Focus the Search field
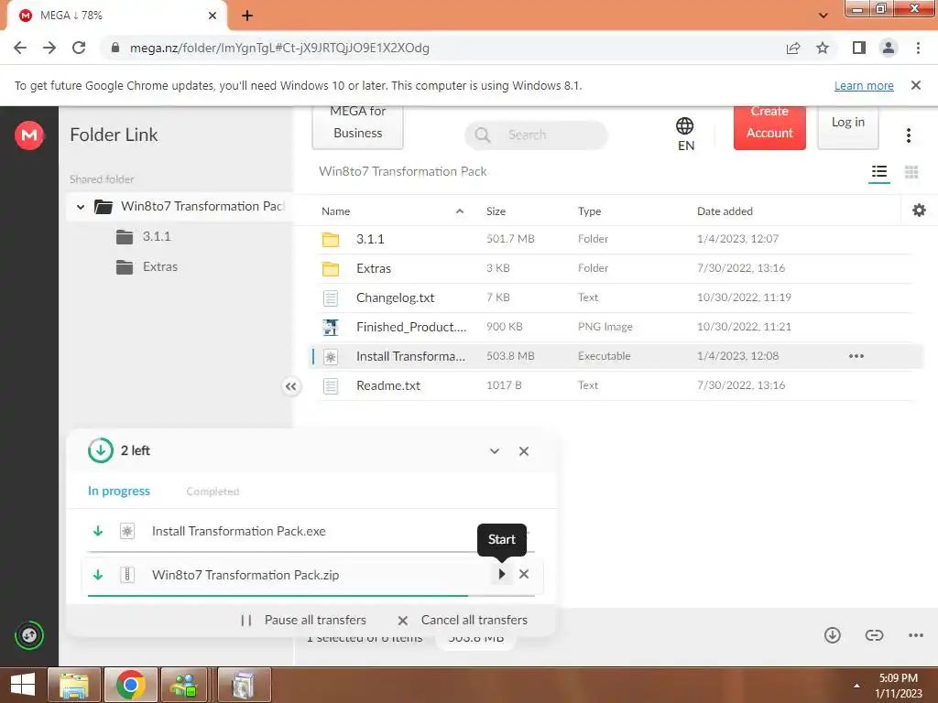The width and height of the screenshot is (938, 703). [x=536, y=135]
